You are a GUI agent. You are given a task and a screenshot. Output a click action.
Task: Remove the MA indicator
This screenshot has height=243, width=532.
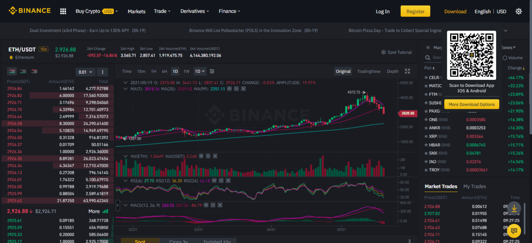[x=243, y=89]
